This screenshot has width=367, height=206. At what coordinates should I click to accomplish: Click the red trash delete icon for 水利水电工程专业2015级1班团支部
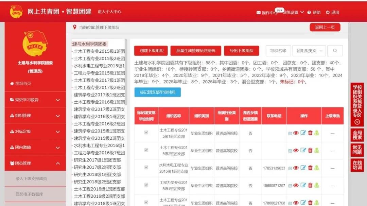310,168
